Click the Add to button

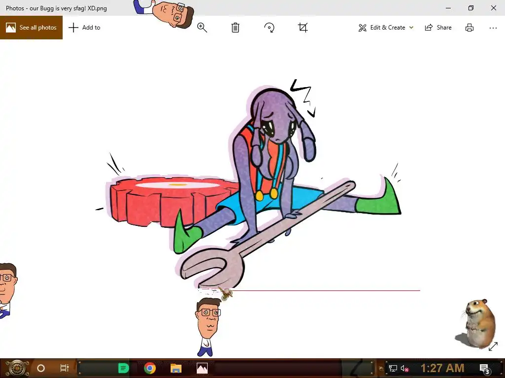(84, 28)
